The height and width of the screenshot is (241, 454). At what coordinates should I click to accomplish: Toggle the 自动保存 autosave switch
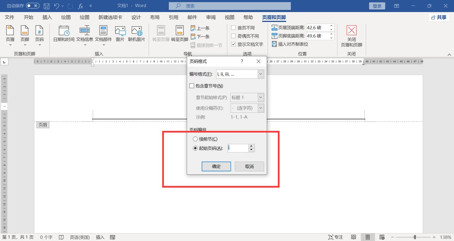tap(33, 6)
